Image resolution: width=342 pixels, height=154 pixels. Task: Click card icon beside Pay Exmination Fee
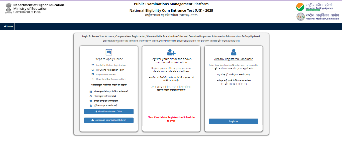click(x=93, y=75)
